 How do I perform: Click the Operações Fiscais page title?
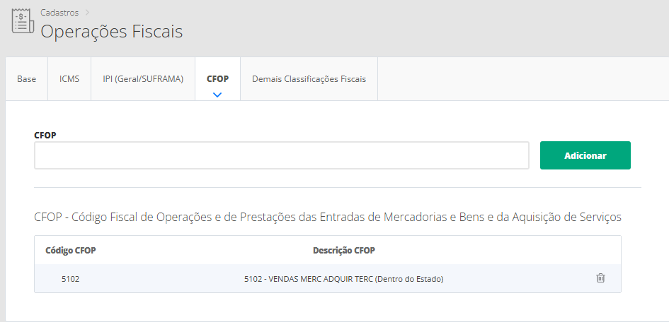coord(111,32)
